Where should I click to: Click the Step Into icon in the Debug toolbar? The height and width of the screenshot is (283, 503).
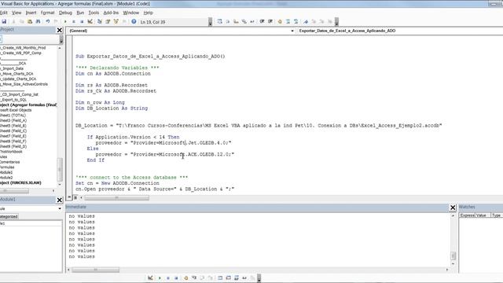tap(194, 277)
